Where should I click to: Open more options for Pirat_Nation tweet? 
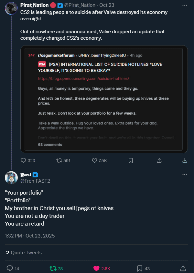pyautogui.click(x=185, y=5)
